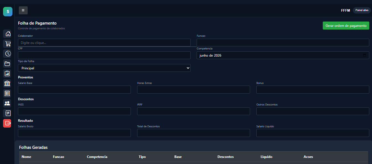Click the red logout icon
The width and height of the screenshot is (372, 164).
(7, 123)
